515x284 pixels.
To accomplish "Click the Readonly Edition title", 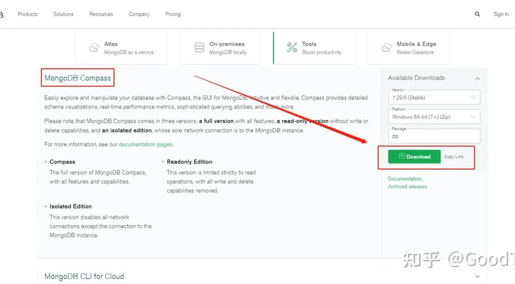I will coord(189,162).
